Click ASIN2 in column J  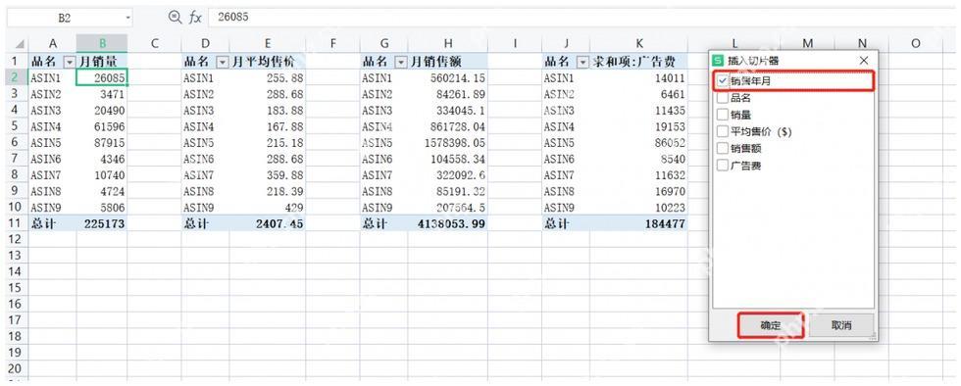pos(559,94)
